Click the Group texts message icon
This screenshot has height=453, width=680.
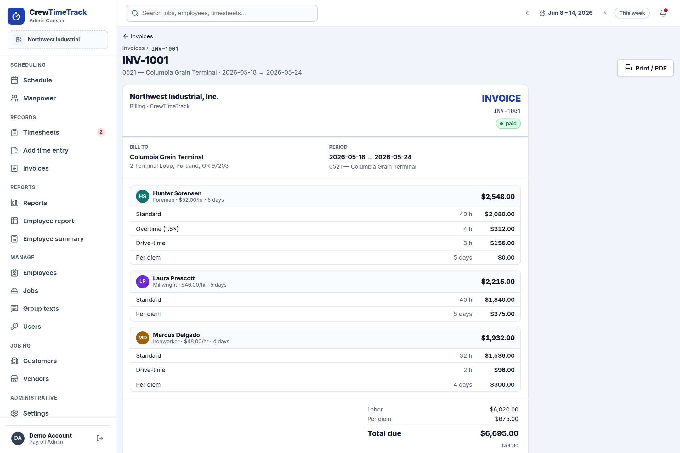pos(14,309)
